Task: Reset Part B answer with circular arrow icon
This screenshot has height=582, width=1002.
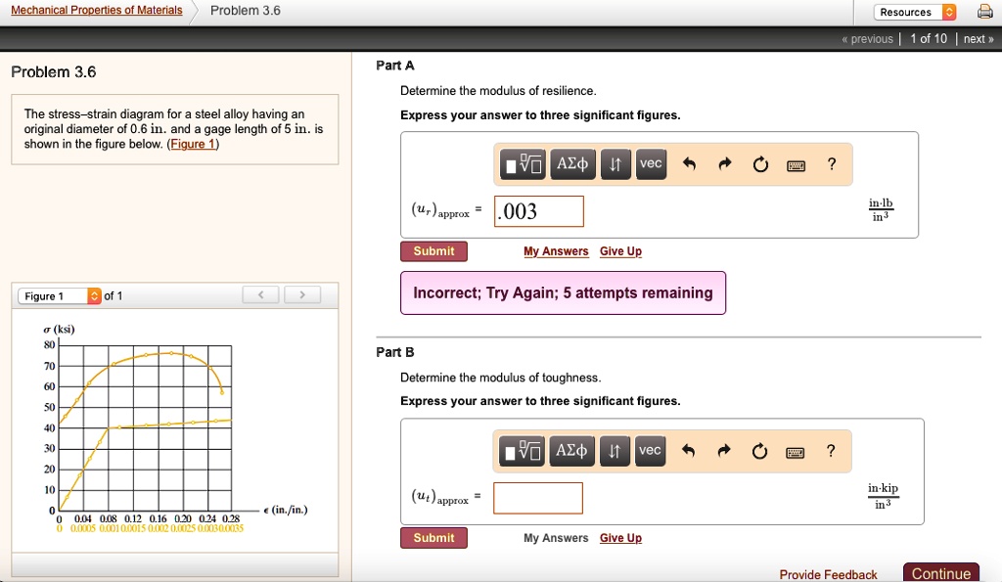Action: pyautogui.click(x=760, y=451)
